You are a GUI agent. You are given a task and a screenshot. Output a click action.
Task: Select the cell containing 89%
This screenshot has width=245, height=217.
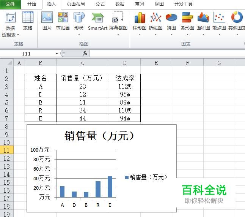[125, 102]
